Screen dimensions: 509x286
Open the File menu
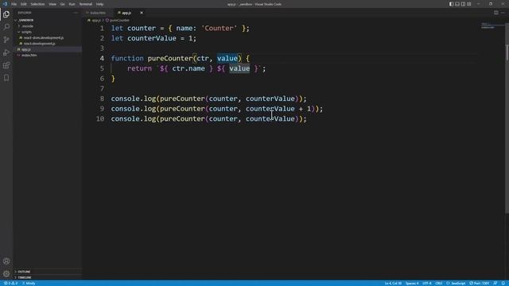click(x=14, y=4)
